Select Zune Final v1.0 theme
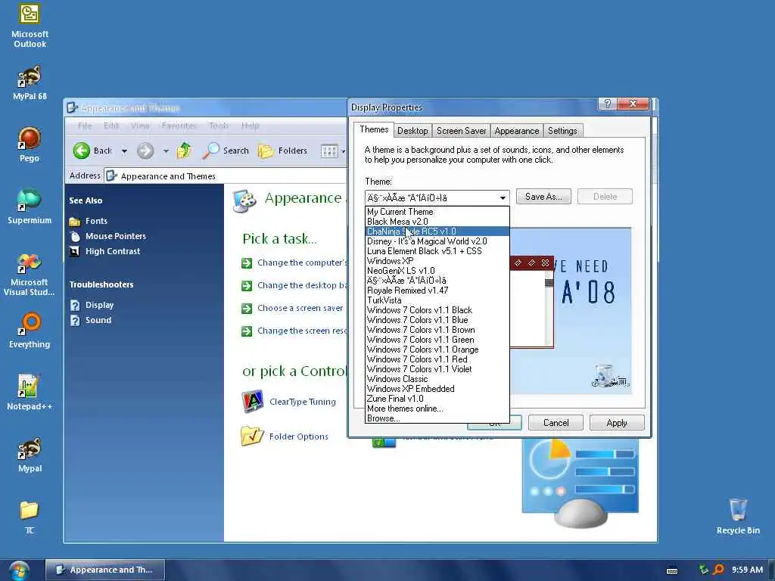Screen dimensions: 775x581 (437, 399)
